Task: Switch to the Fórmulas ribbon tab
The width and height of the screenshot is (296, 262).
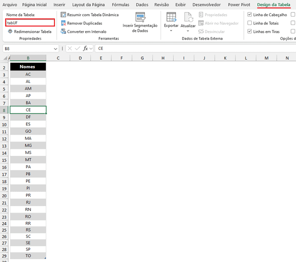Action: 120,5
